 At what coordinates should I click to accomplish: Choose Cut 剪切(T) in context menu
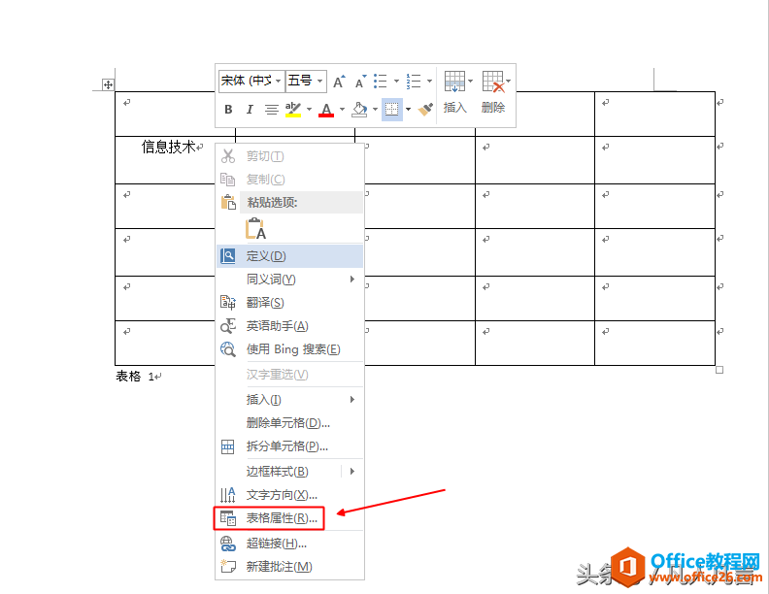click(x=289, y=156)
